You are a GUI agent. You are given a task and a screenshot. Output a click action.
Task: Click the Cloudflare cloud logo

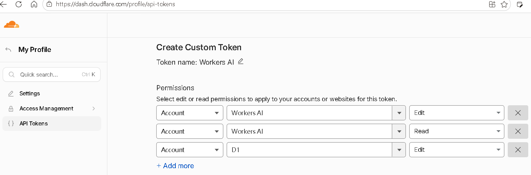coord(12,24)
